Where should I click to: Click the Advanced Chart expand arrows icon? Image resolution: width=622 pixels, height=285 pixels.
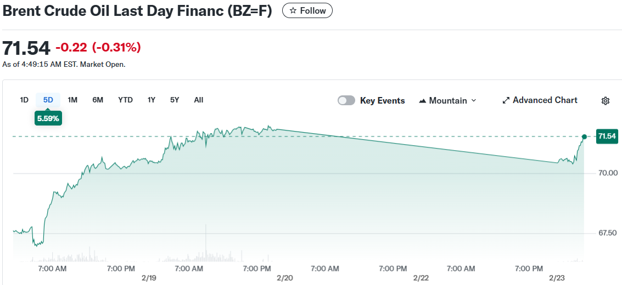pos(506,101)
